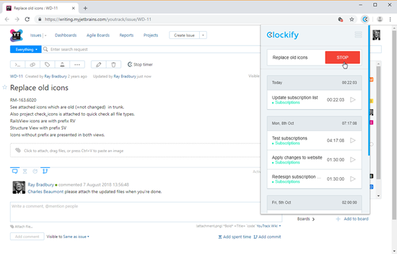Click the user avatar in YouTrack header
Screen dimensions: 397x254
[x=376, y=35]
